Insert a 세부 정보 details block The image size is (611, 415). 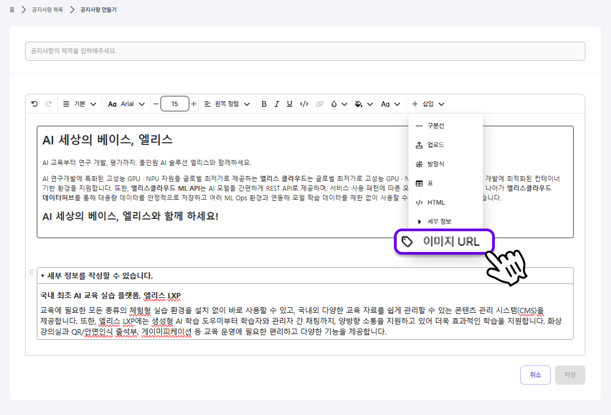[x=445, y=222]
